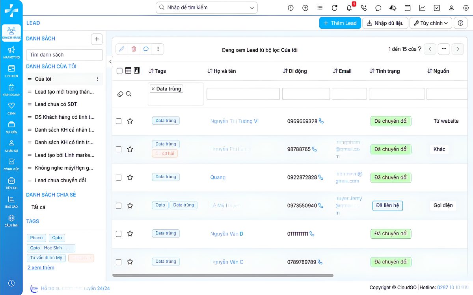Click the Thêm Lead button
473x295 pixels.
click(x=340, y=23)
